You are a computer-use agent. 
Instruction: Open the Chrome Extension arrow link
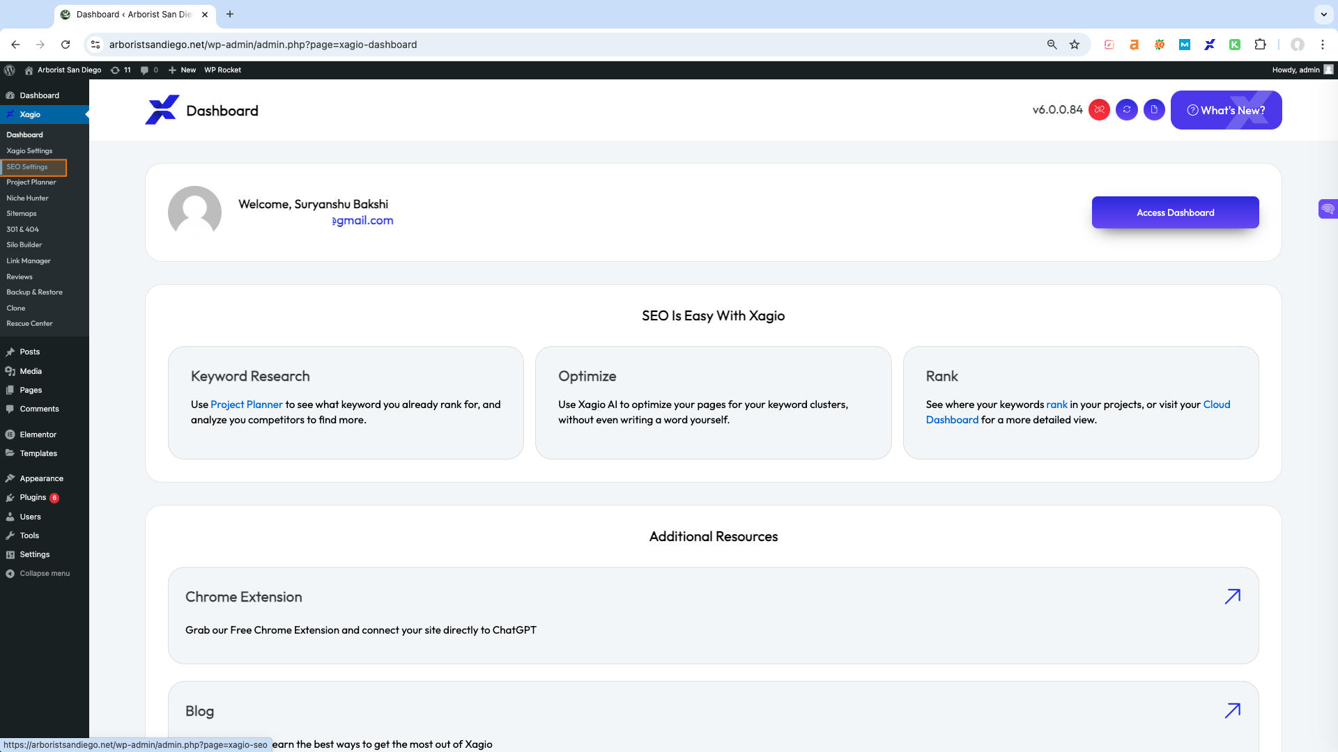[1232, 597]
